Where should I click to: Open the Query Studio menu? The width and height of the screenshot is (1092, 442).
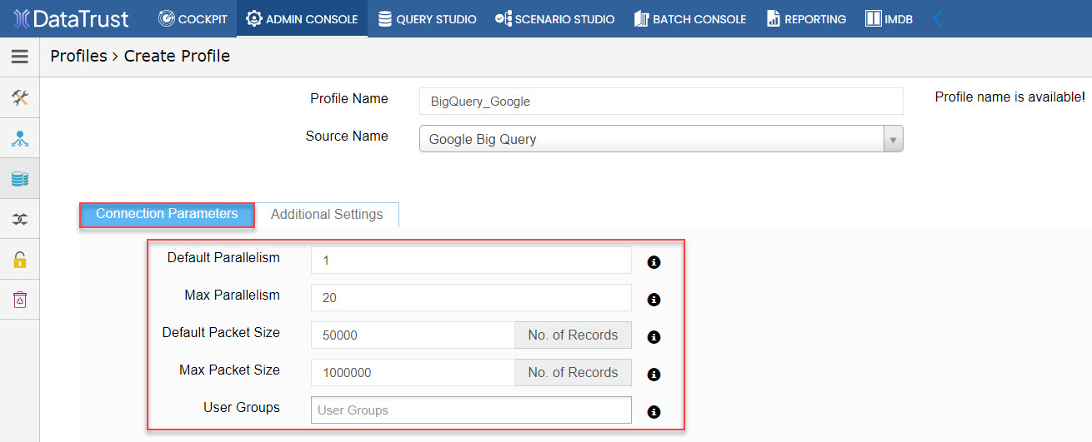[x=428, y=18]
